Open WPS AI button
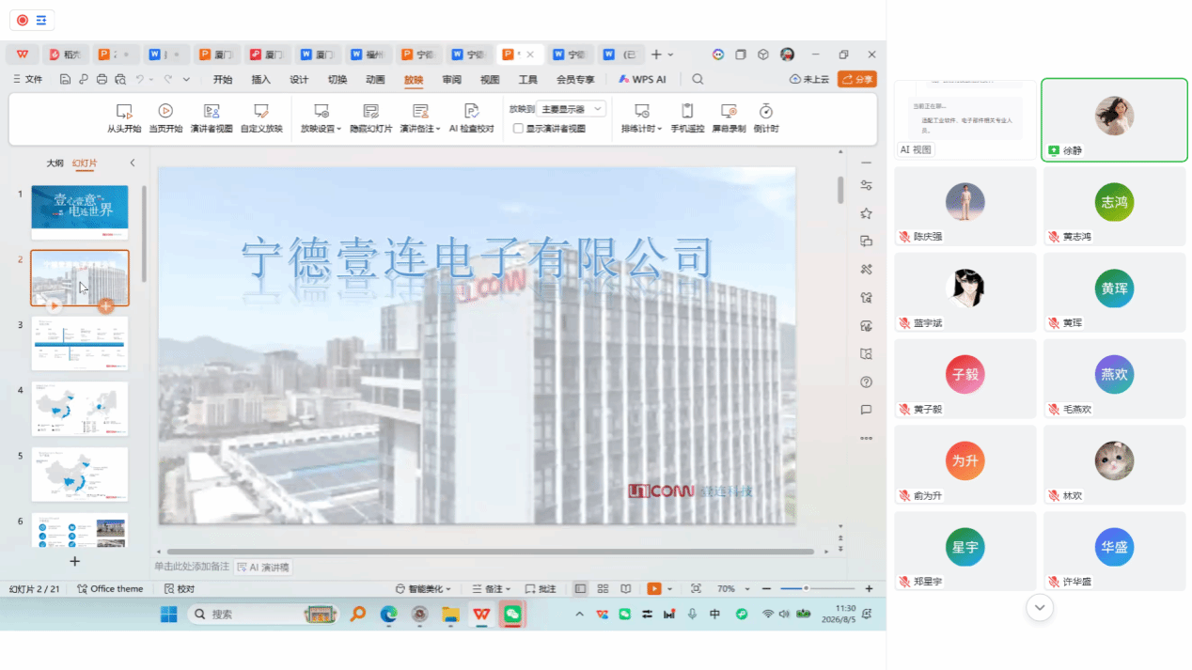This screenshot has height=670, width=1192. [642, 80]
